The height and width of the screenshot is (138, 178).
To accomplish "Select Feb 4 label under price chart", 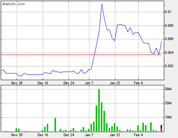I will [138, 83].
